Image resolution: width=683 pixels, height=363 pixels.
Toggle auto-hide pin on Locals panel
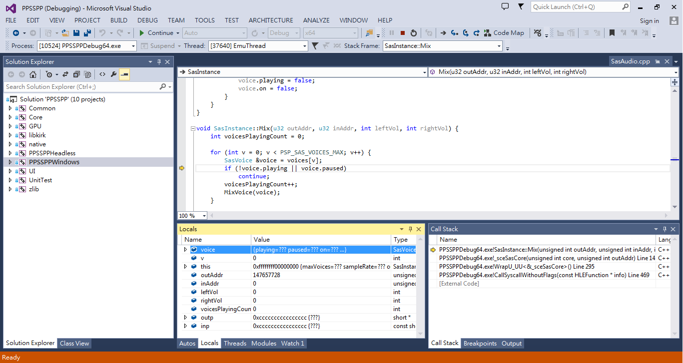411,229
